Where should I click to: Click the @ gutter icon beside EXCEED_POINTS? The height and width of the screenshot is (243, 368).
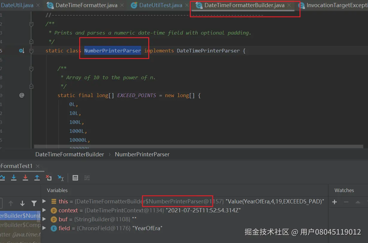click(x=22, y=95)
